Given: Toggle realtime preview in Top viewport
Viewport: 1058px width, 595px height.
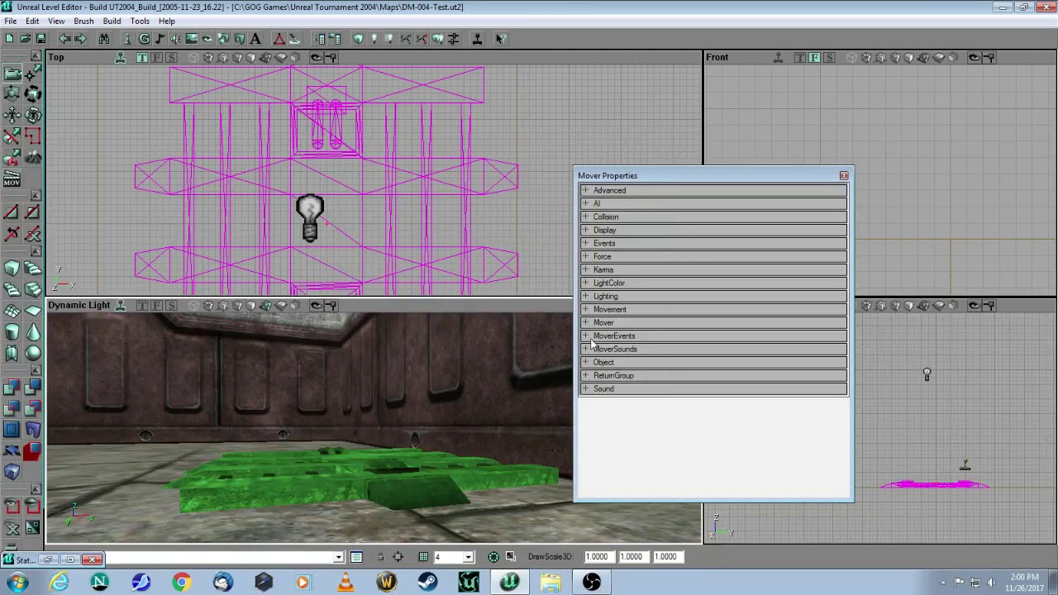Looking at the screenshot, I should click(120, 57).
